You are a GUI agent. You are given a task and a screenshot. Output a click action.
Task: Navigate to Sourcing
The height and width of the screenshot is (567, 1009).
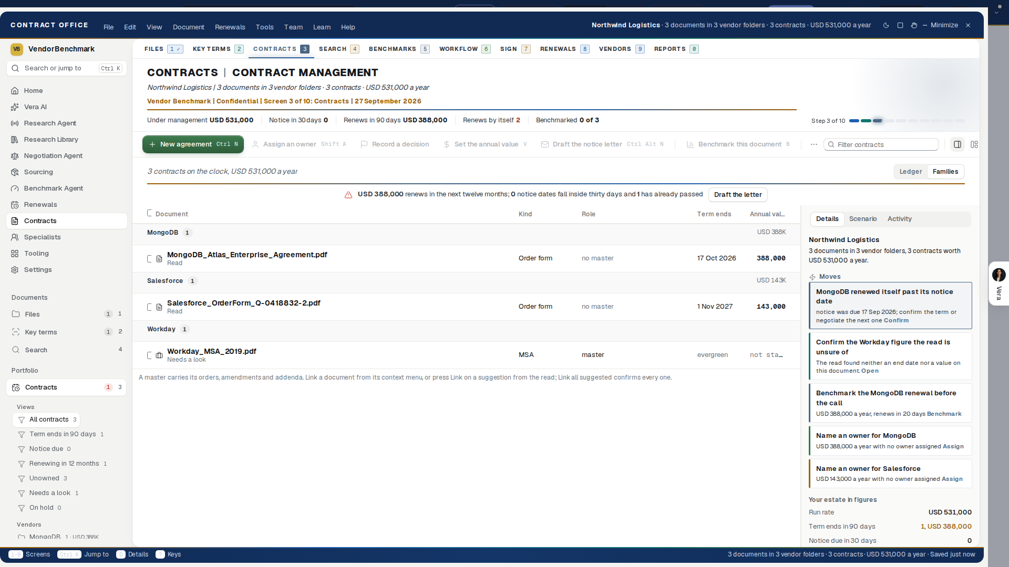point(67,172)
